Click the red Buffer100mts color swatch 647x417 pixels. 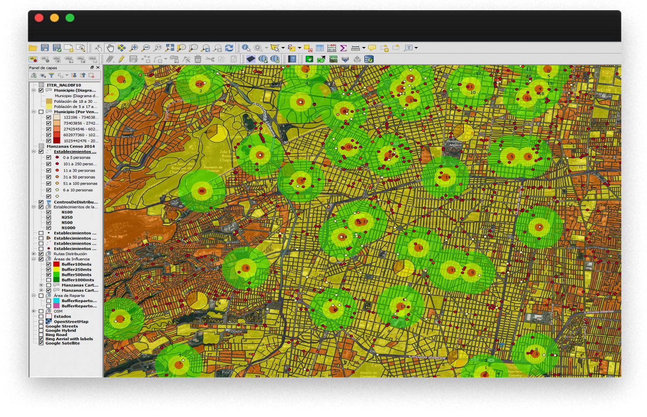(x=56, y=264)
